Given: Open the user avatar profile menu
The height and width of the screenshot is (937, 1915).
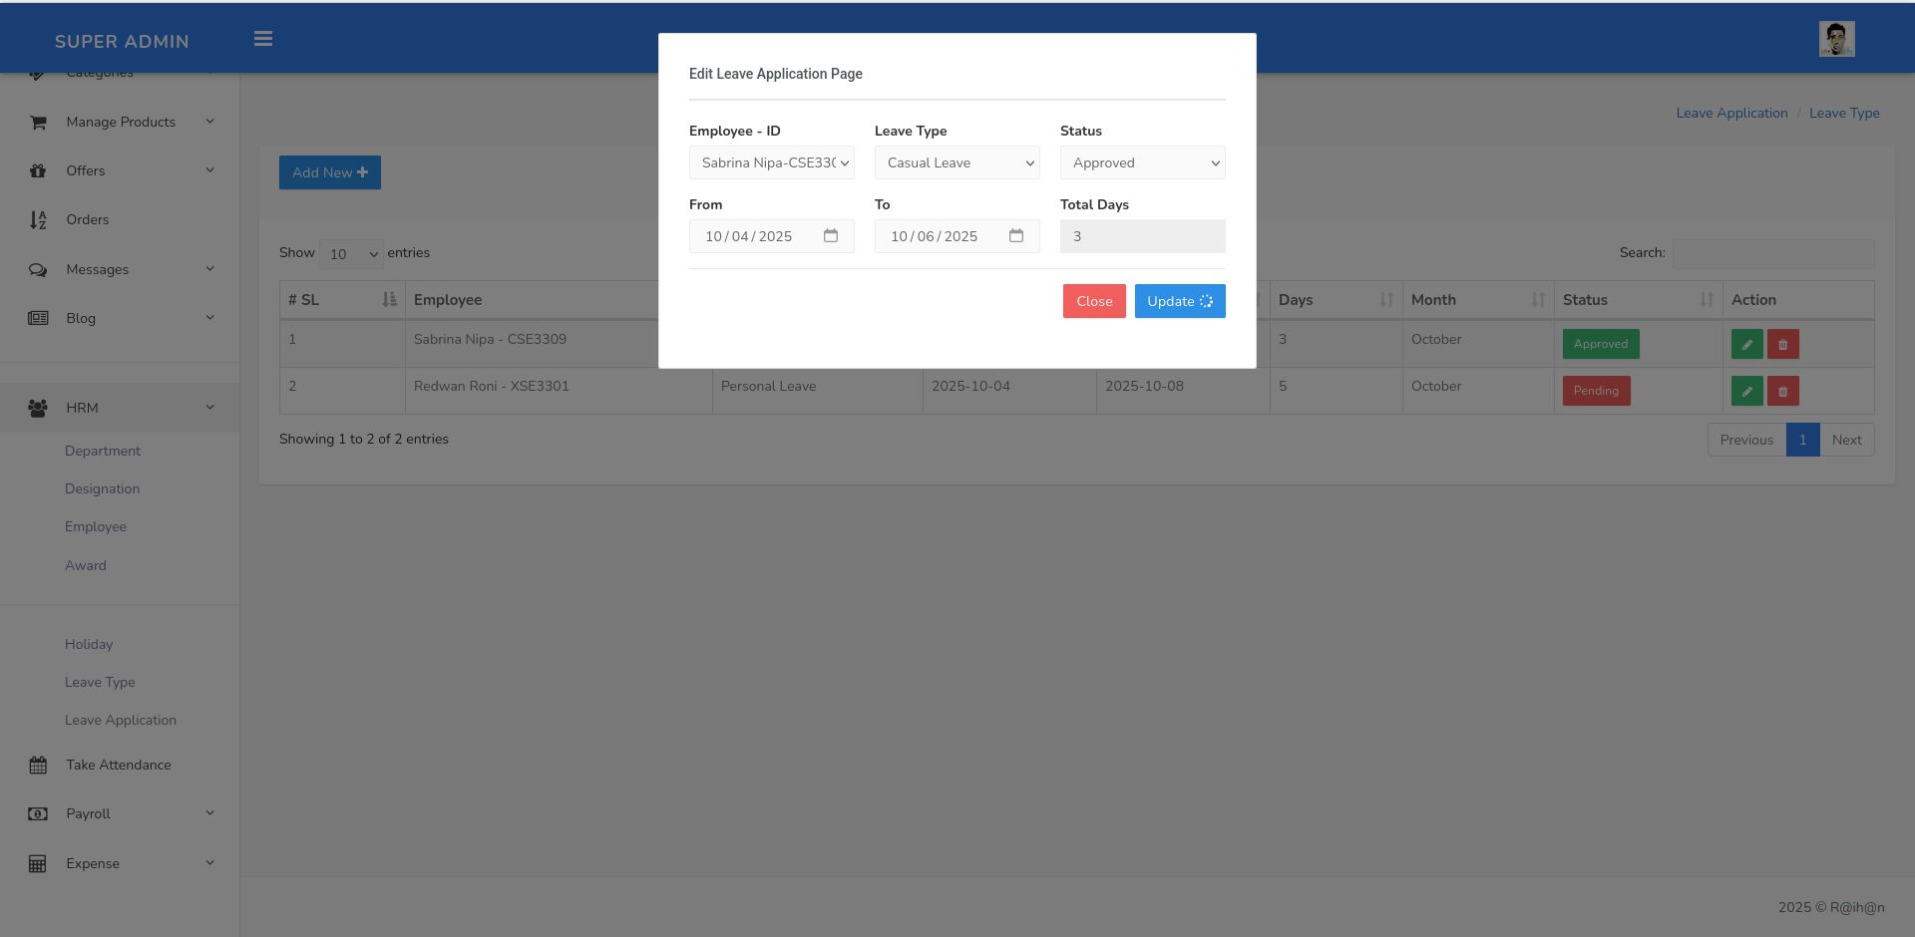Looking at the screenshot, I should (x=1836, y=39).
